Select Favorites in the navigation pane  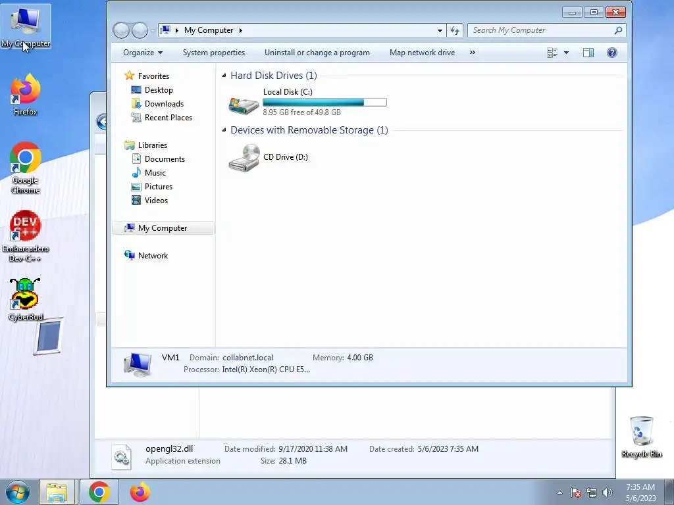[x=153, y=76]
